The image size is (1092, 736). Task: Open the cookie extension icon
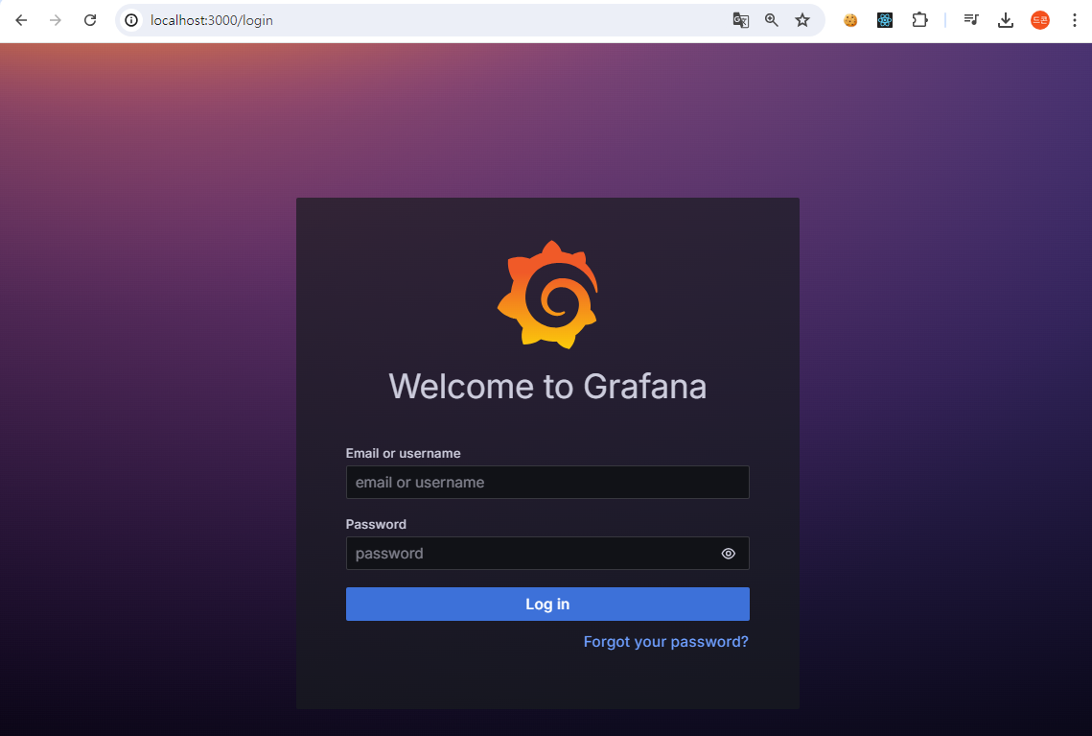(850, 20)
